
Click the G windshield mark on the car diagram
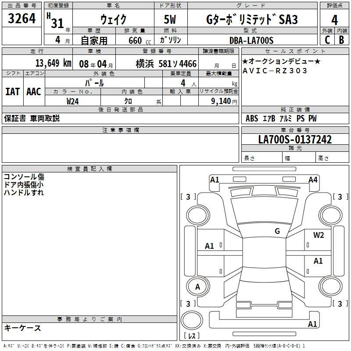277,231
